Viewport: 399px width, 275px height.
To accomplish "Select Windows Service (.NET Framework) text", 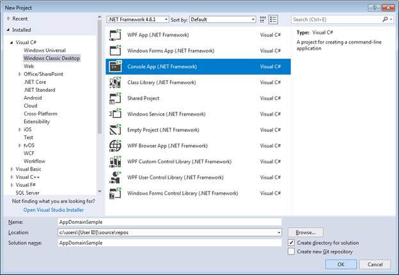I will tap(166, 114).
